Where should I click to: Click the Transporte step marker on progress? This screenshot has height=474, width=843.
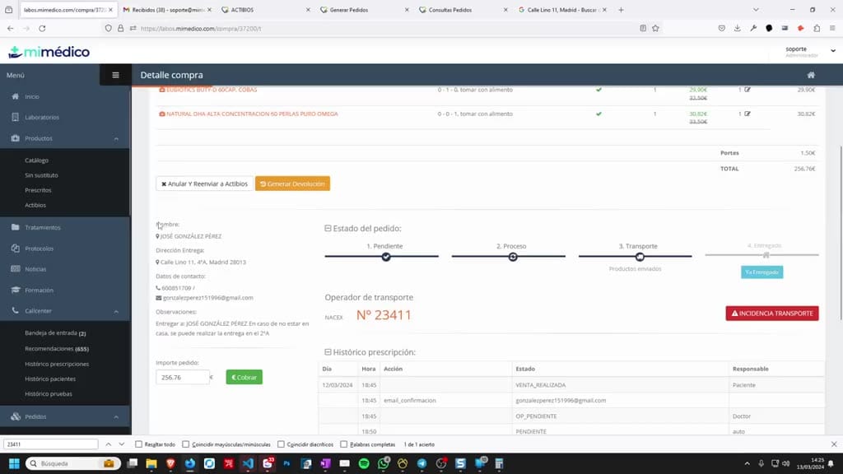[640, 257]
